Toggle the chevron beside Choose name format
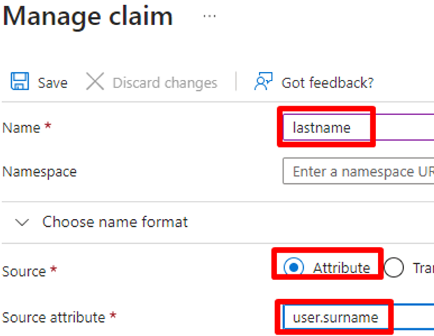434x336 pixels. tap(22, 223)
